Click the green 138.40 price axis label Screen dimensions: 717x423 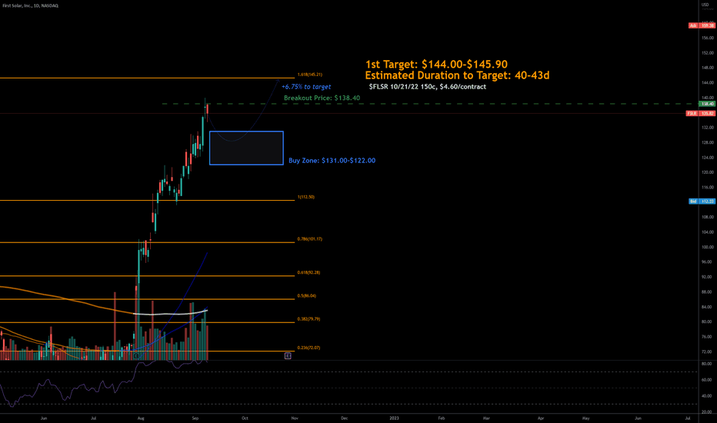coord(708,104)
